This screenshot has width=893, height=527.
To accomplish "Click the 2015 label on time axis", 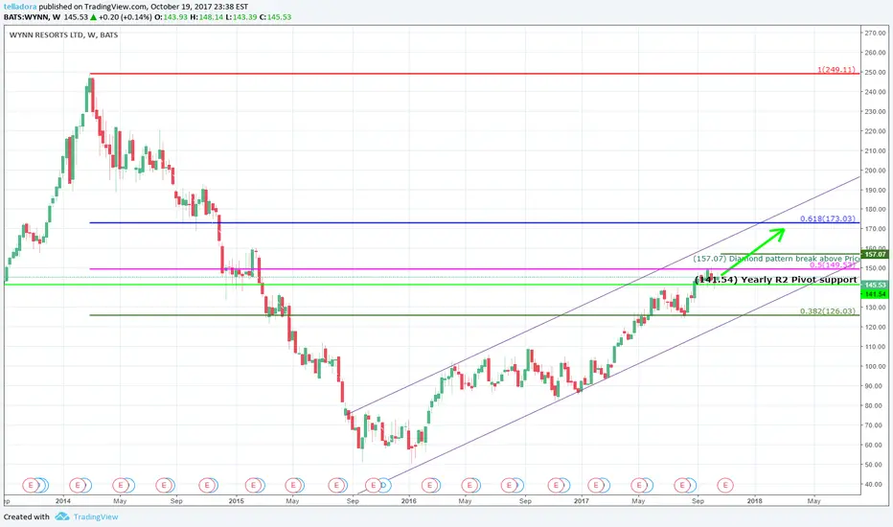I will (x=236, y=501).
